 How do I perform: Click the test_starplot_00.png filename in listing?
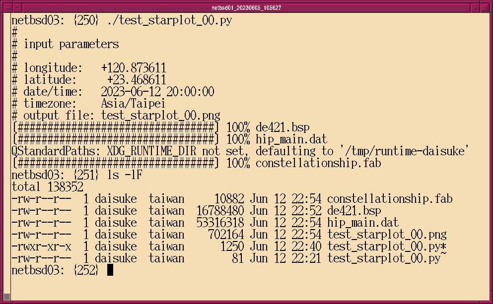point(387,235)
